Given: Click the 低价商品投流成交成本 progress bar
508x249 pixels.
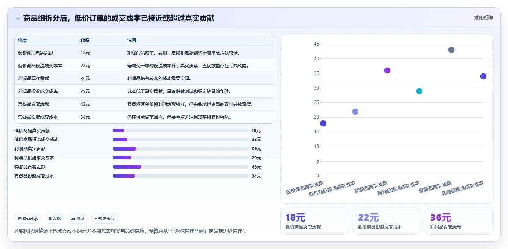Looking at the screenshot, I should (x=181, y=140).
